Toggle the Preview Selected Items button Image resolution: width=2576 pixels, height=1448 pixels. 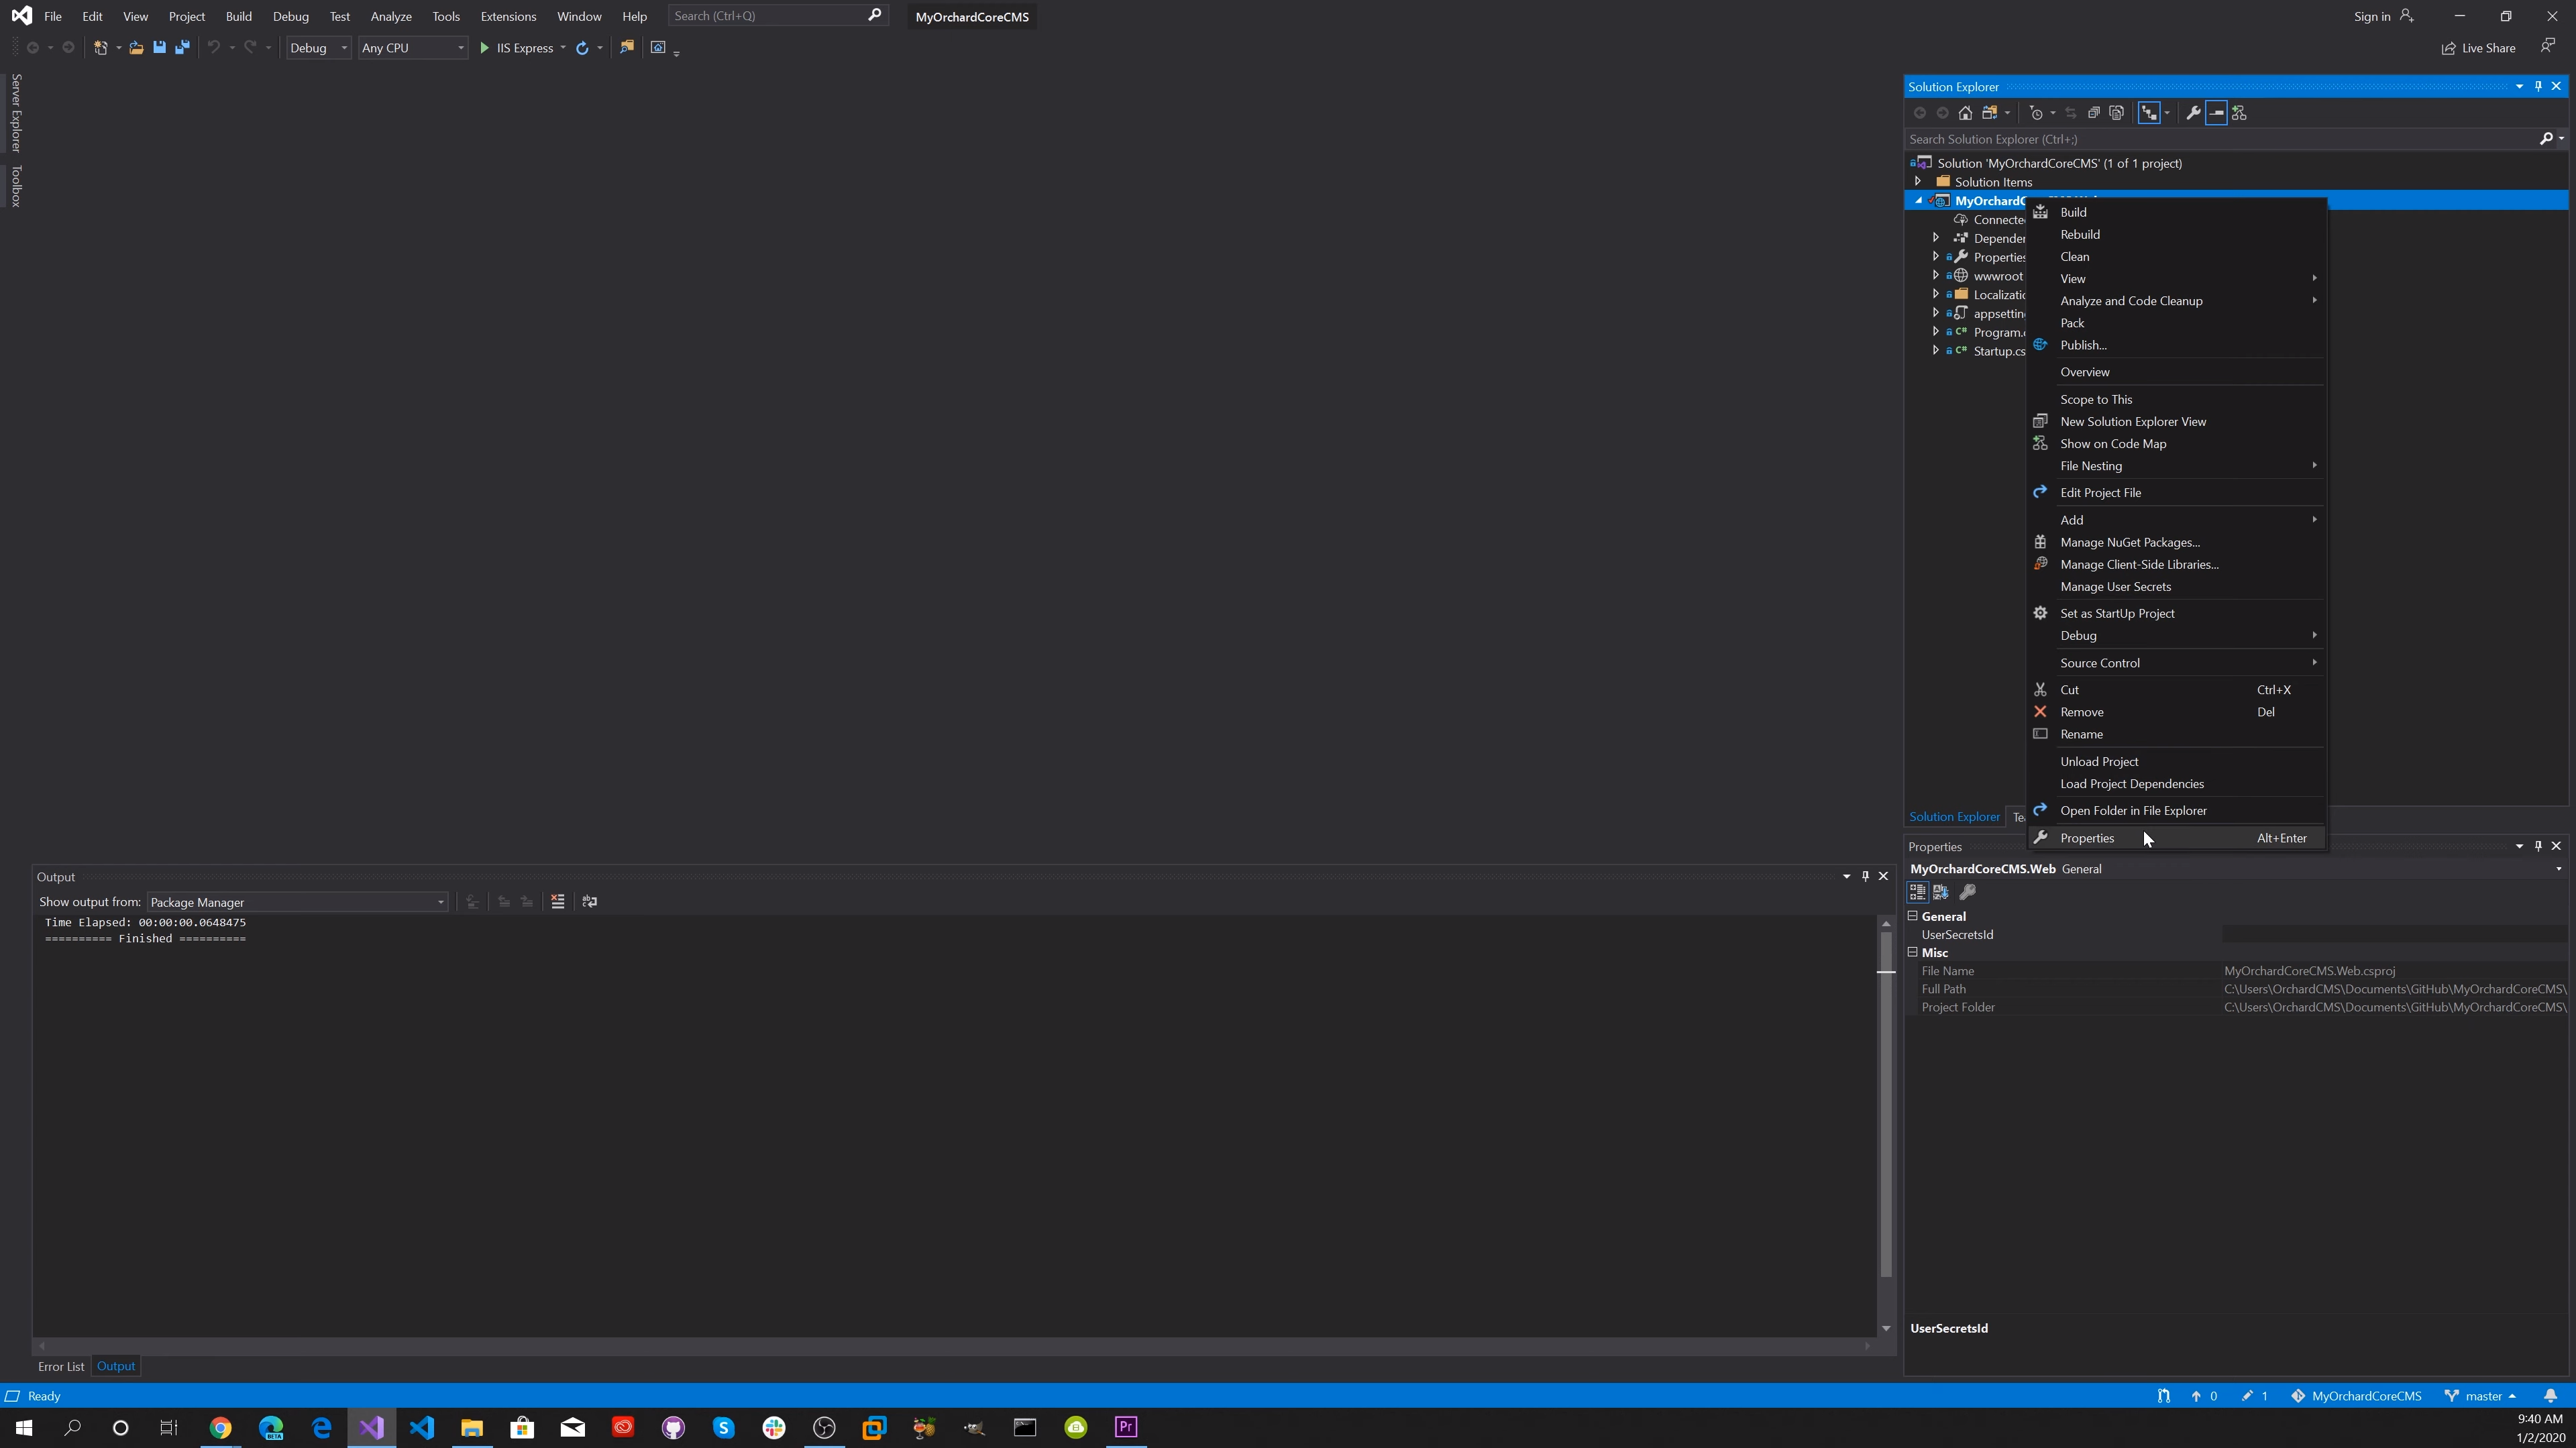(2216, 113)
